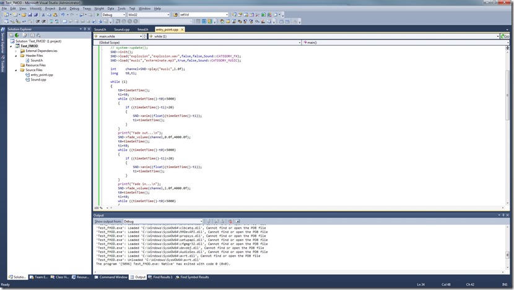Click Find in Files icon beside setVol box
The width and height of the screenshot is (514, 290).
point(175,15)
